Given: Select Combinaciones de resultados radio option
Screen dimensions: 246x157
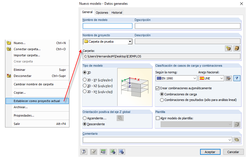Looking at the screenshot, I should [x=162, y=100].
